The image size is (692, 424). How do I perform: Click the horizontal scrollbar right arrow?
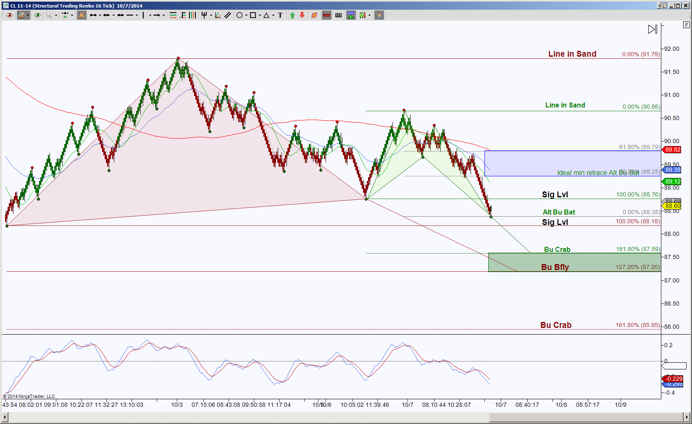coord(687,417)
